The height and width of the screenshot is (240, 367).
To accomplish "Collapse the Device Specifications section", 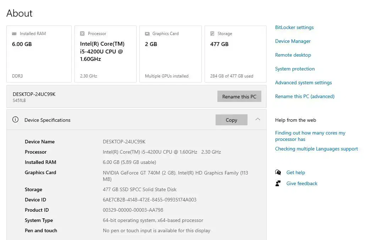I will (x=258, y=120).
